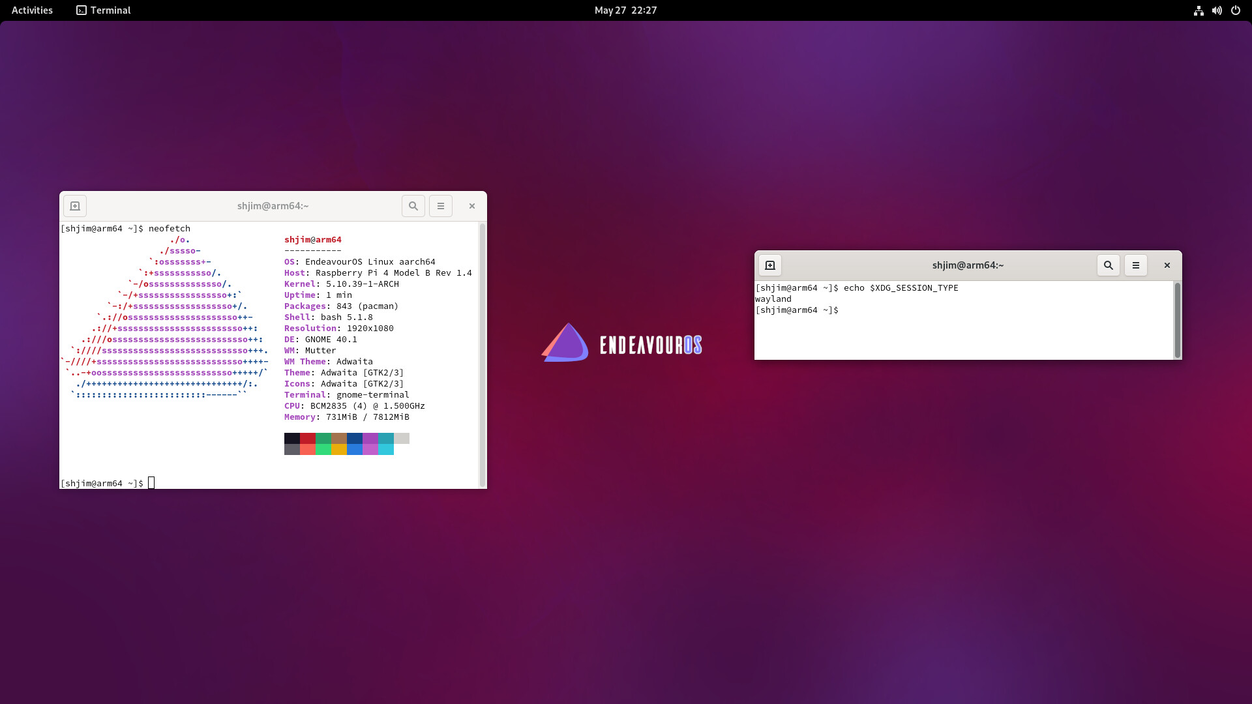Click the wayland window title 'shjim@arm64:~'

point(968,265)
